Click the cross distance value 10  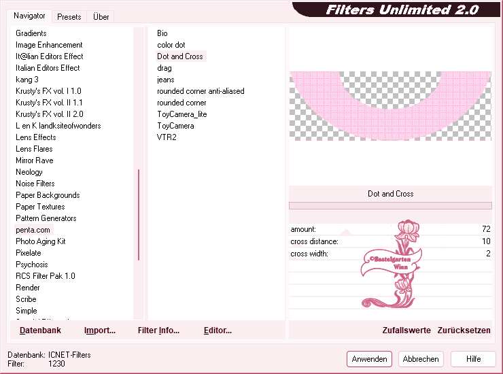486,241
